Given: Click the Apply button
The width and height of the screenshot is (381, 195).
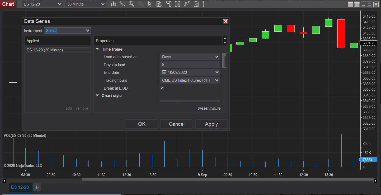Looking at the screenshot, I should (211, 124).
